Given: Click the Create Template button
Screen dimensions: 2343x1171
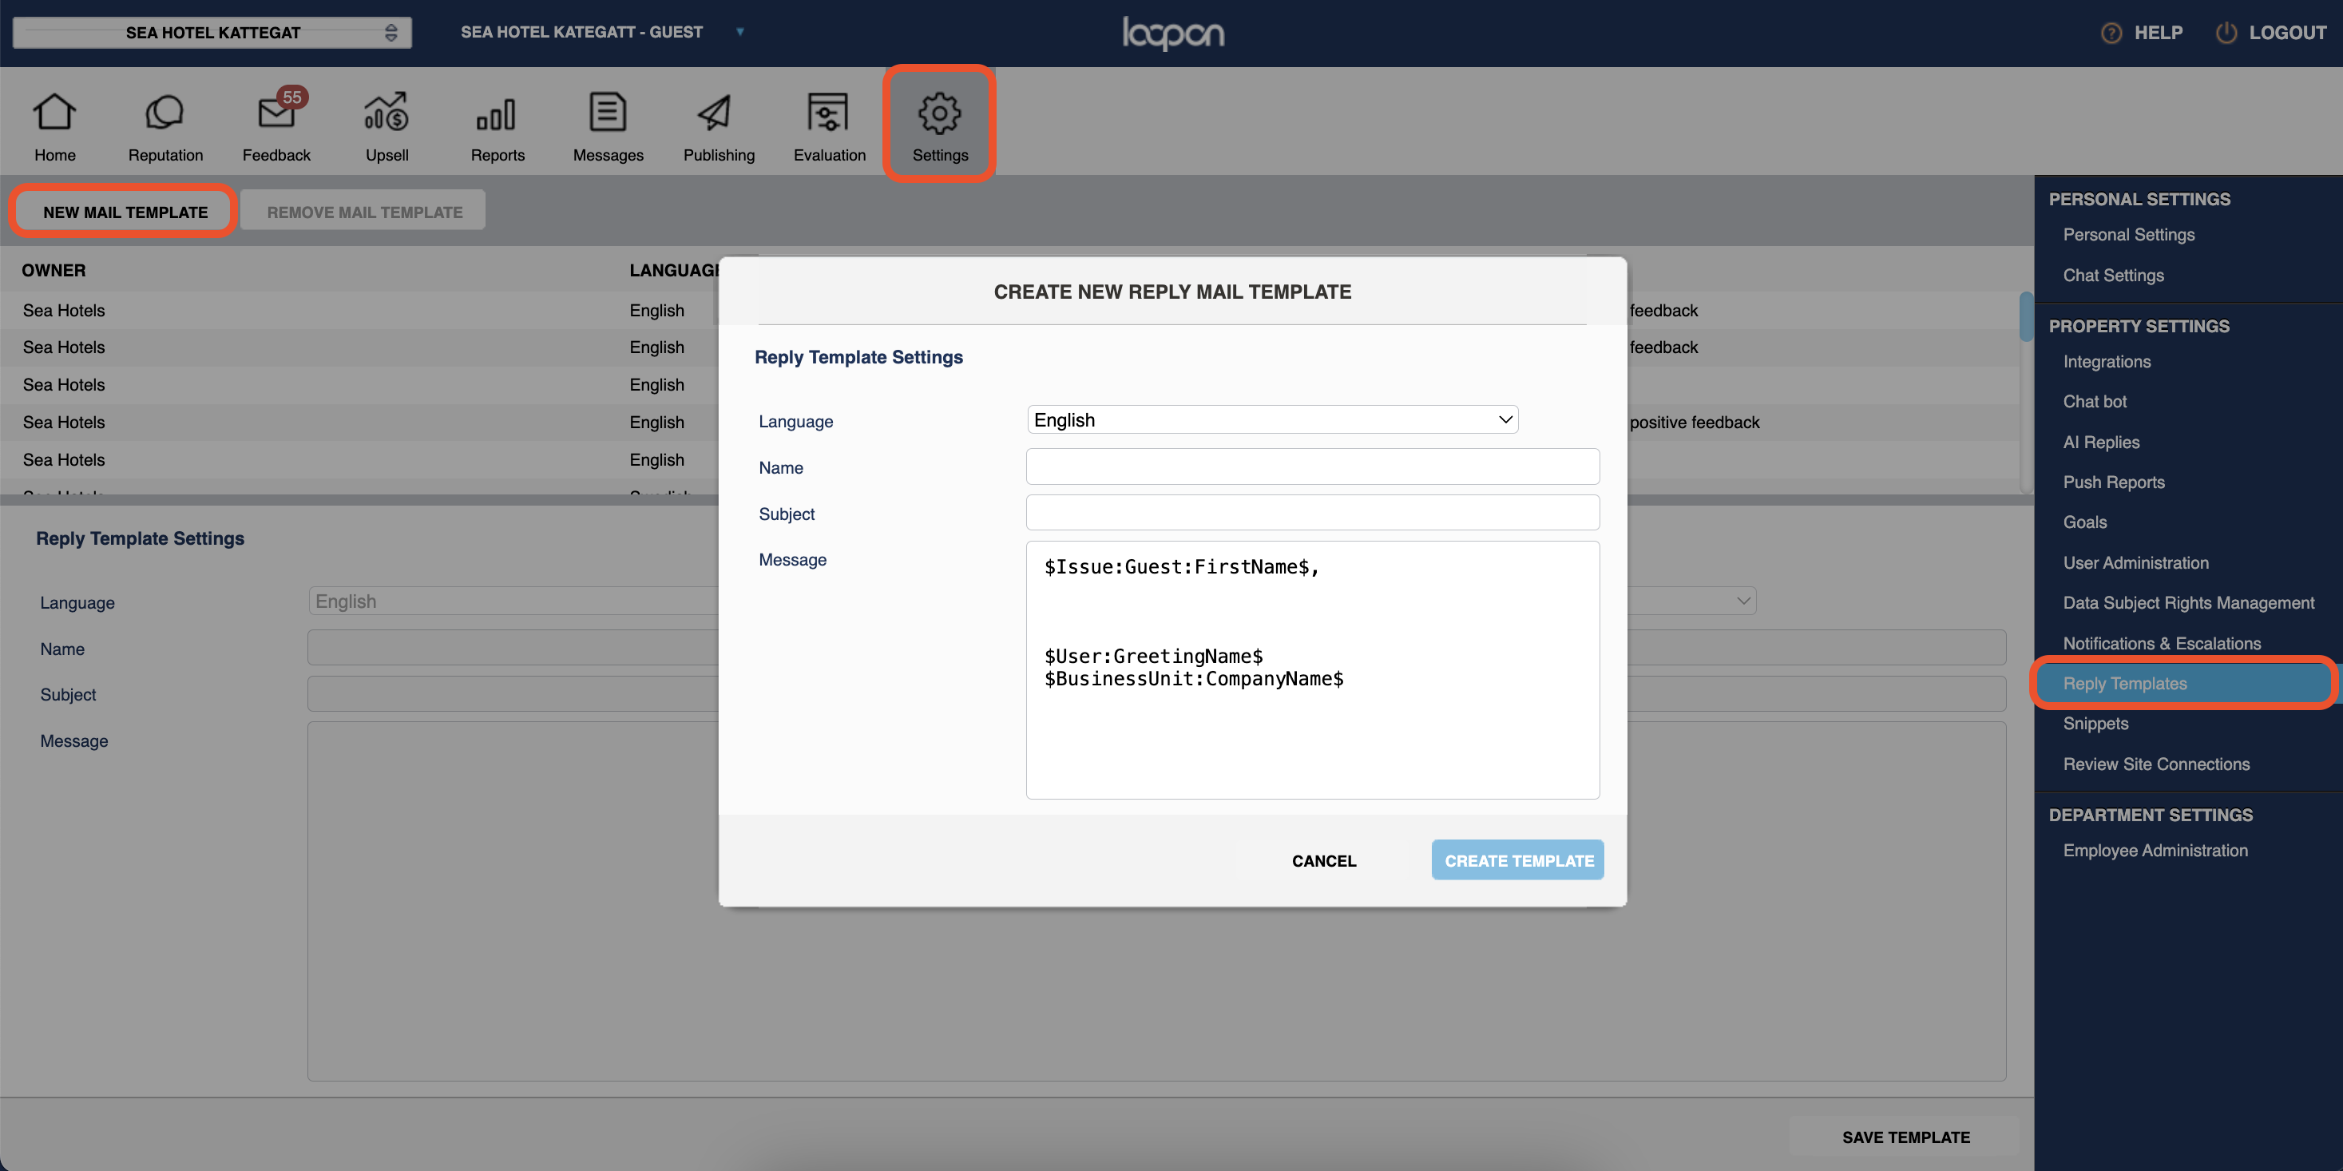Looking at the screenshot, I should [1518, 861].
